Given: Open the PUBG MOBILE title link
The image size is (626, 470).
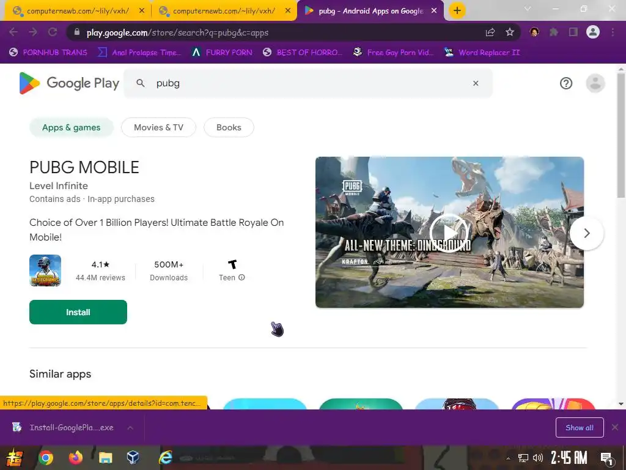Looking at the screenshot, I should [x=84, y=167].
